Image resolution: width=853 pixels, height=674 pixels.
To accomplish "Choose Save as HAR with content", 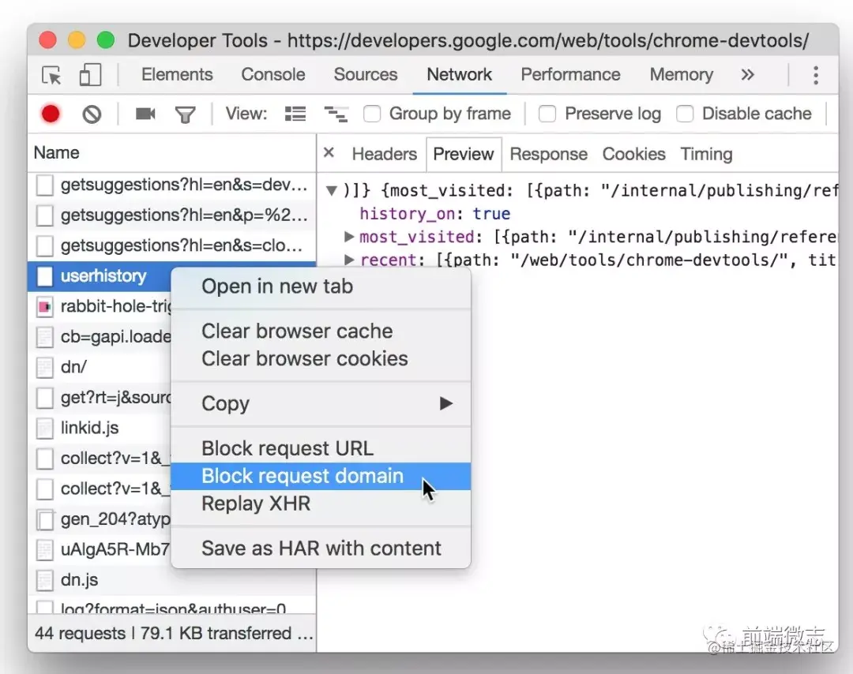I will (321, 549).
